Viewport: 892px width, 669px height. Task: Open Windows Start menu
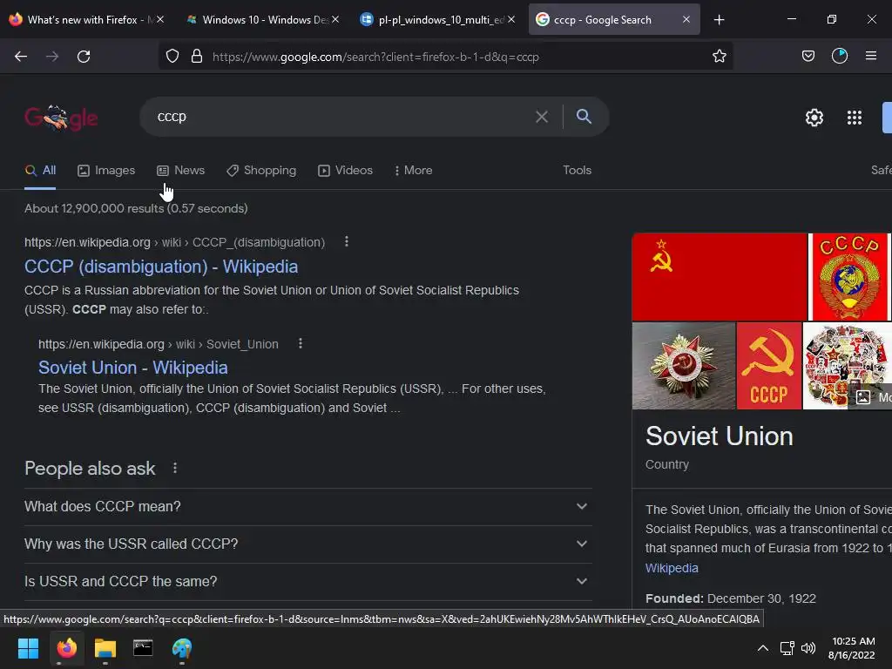28,648
